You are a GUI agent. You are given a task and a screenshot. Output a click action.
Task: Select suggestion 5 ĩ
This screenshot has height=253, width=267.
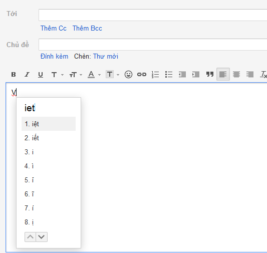click(x=49, y=180)
